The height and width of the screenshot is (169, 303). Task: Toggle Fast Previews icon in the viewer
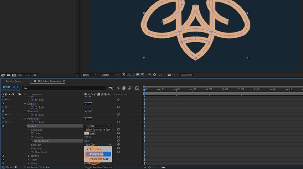coord(123,75)
